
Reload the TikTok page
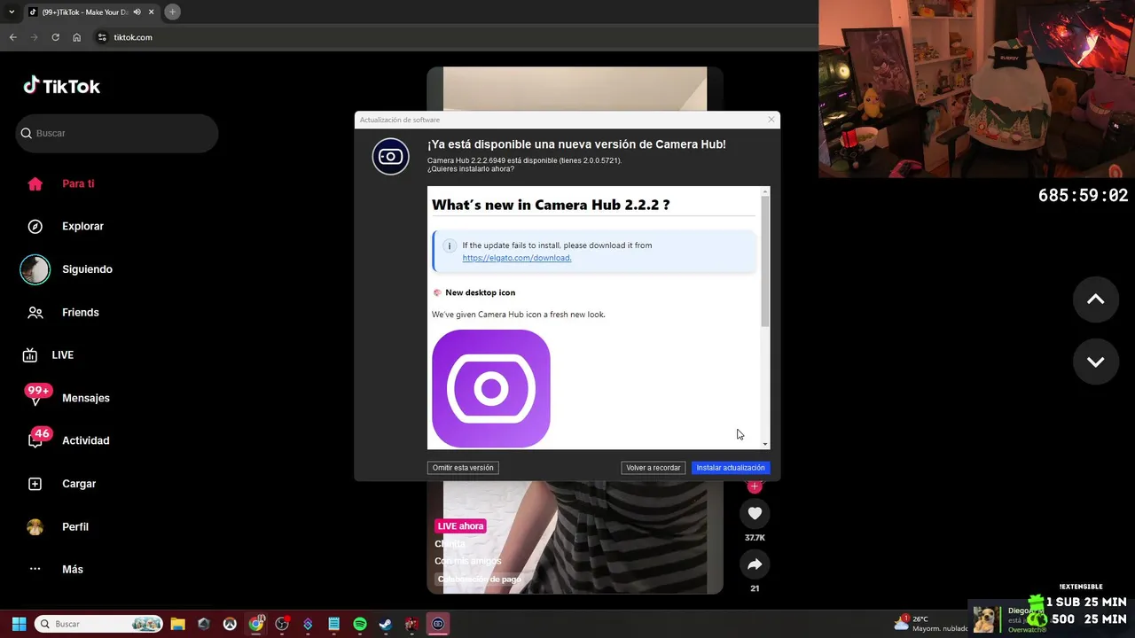click(x=55, y=37)
